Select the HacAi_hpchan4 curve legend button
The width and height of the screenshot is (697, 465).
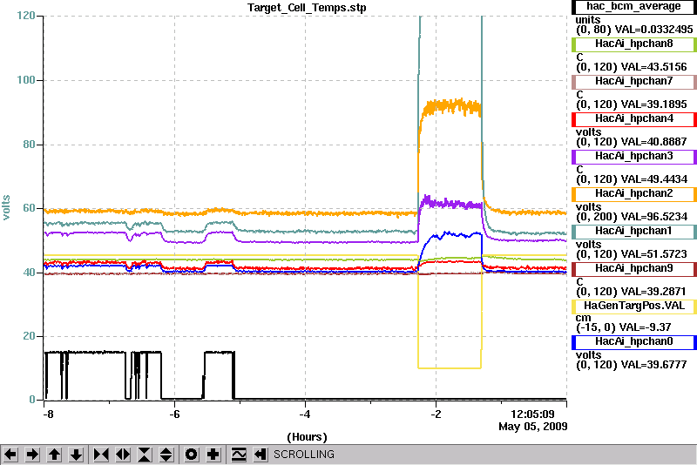pyautogui.click(x=634, y=119)
